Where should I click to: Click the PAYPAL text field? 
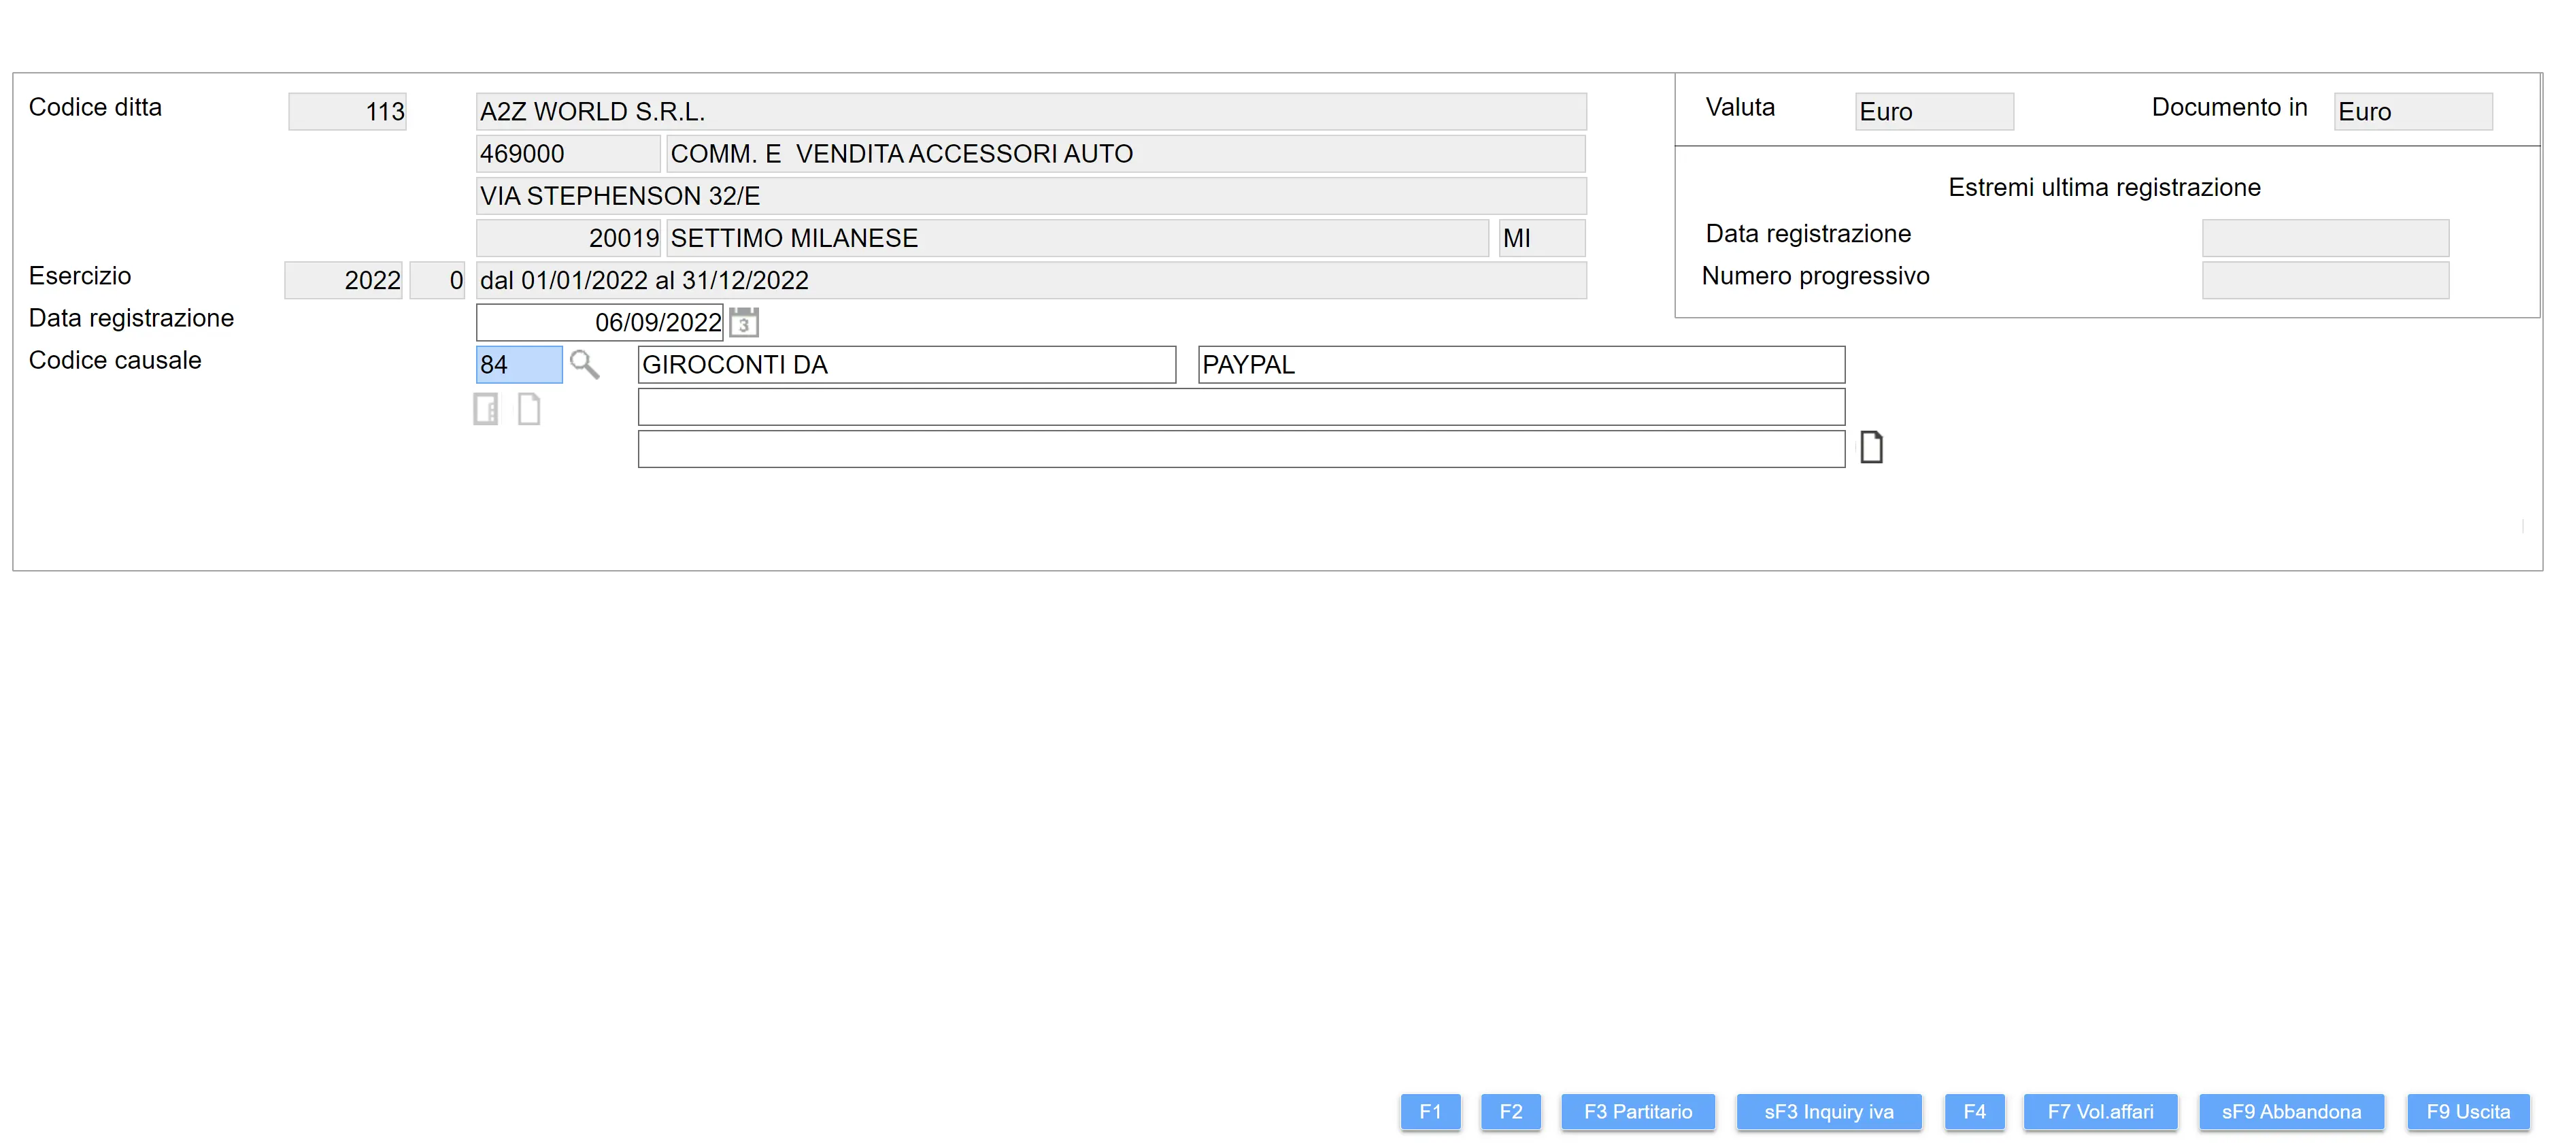pyautogui.click(x=1520, y=365)
